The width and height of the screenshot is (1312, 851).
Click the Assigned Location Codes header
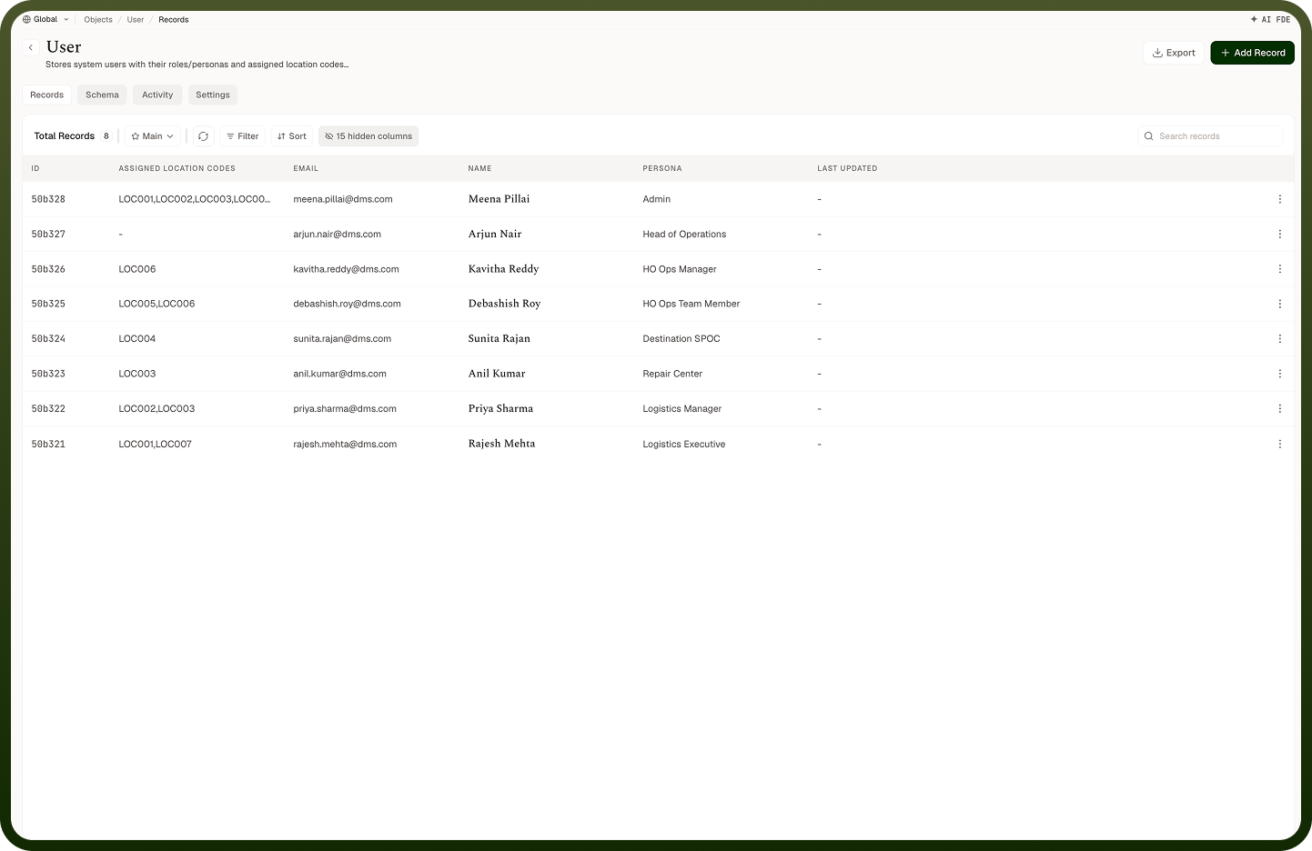[177, 168]
